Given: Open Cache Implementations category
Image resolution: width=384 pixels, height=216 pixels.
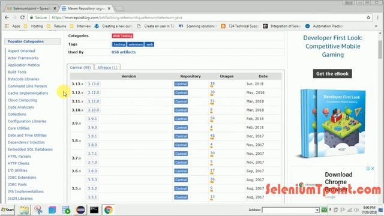Looking at the screenshot, I should pyautogui.click(x=28, y=93).
